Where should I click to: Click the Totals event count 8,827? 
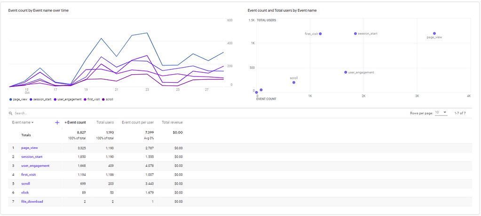(81, 132)
